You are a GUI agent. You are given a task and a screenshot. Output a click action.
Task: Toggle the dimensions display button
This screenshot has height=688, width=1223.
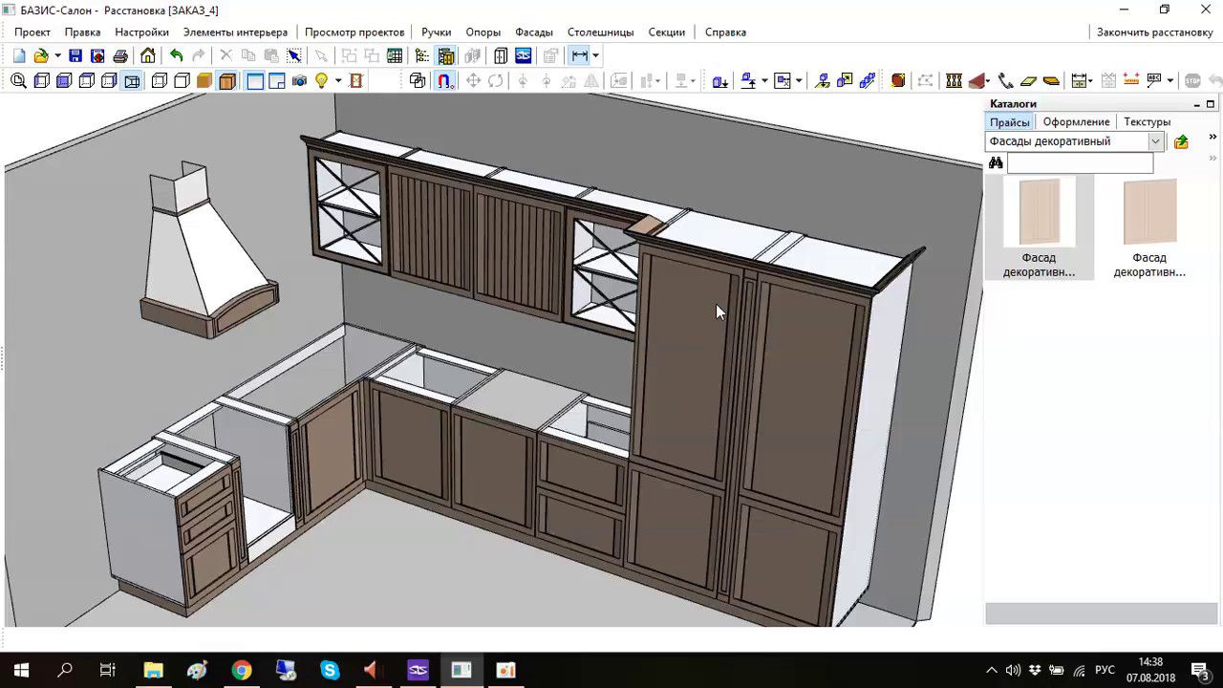click(x=579, y=56)
